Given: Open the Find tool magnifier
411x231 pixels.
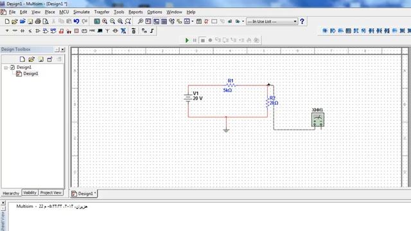Looking at the screenshot, I should (141, 21).
